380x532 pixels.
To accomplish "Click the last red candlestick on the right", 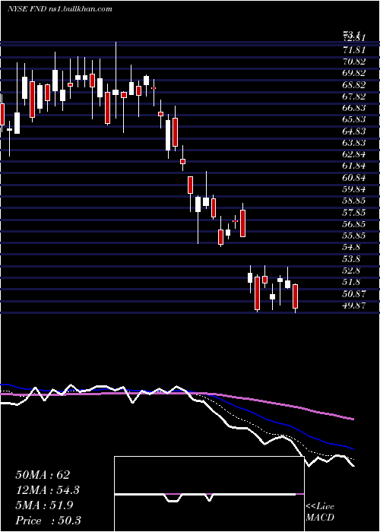I will click(x=295, y=296).
